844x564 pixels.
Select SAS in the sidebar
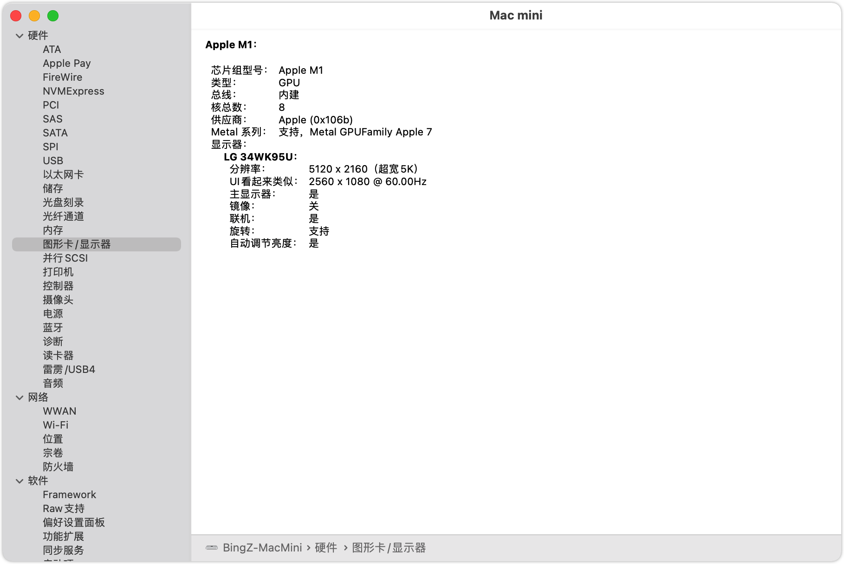tap(52, 119)
